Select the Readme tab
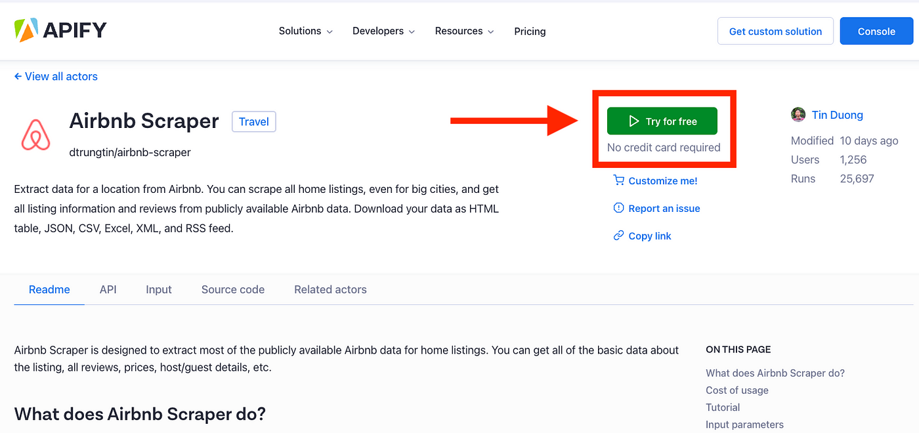 (x=49, y=289)
